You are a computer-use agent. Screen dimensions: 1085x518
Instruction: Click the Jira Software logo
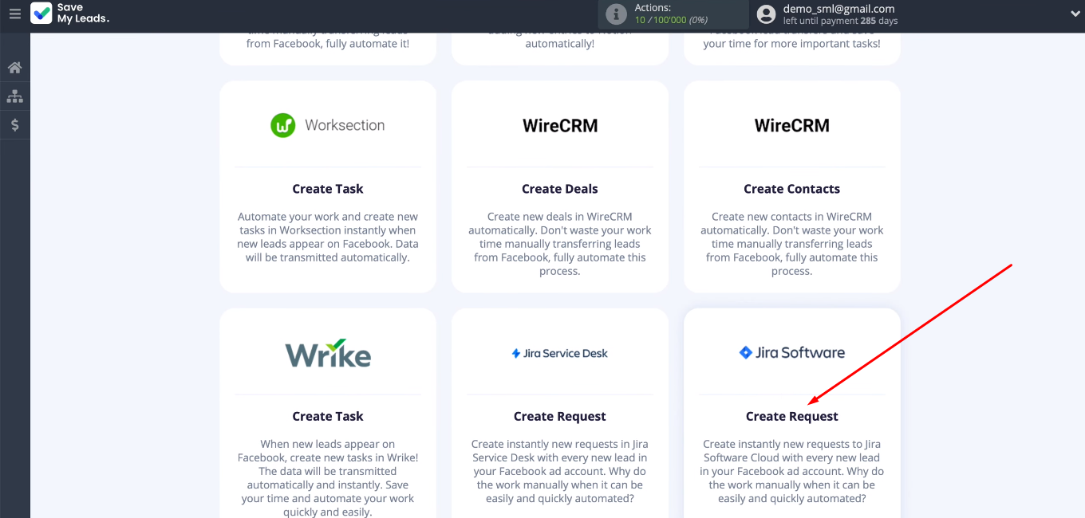pyautogui.click(x=792, y=352)
